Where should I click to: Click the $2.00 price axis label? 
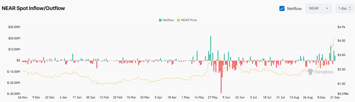tap(341, 69)
